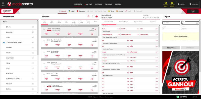Expand the CHILE championships

[x=19, y=37]
